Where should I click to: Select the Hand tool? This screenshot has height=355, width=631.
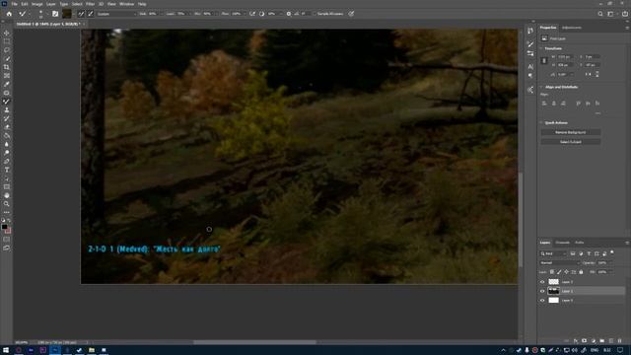coord(7,195)
